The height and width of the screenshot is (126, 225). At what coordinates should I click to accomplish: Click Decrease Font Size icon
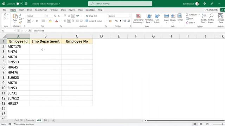59,16
